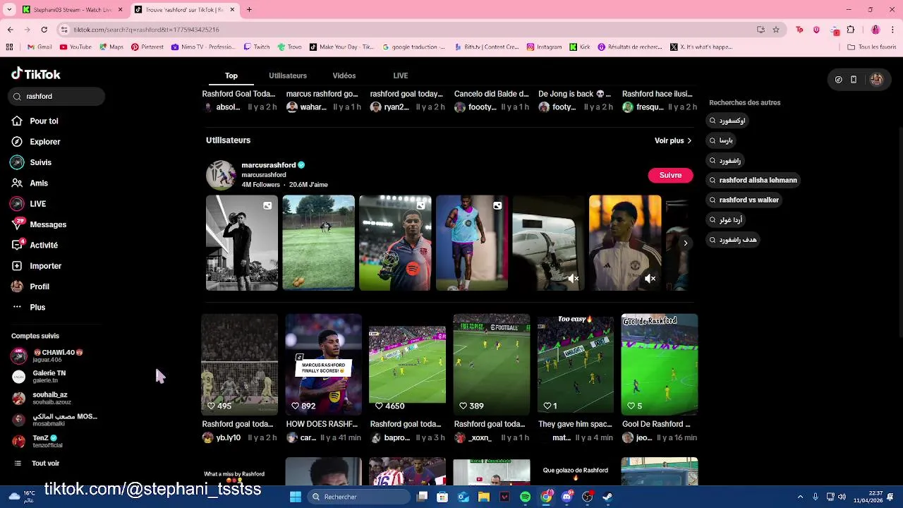The width and height of the screenshot is (903, 508).
Task: Open the YouTube bookmark
Action: coord(75,47)
